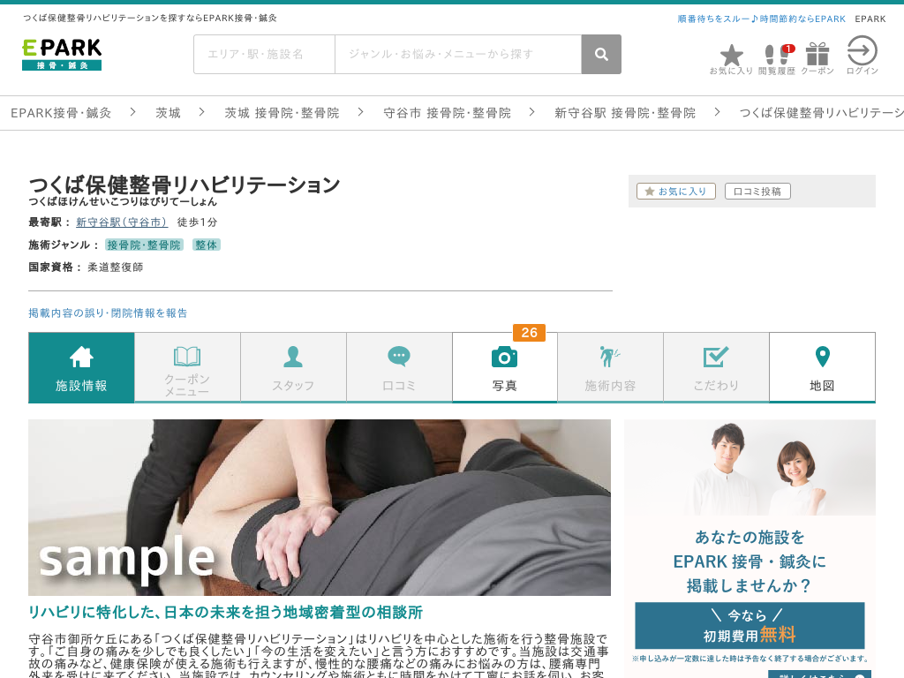Screen dimensions: 904x678
Task: Open the 順番待ちをスルー♪時間節約ならEPARK link
Action: point(762,19)
